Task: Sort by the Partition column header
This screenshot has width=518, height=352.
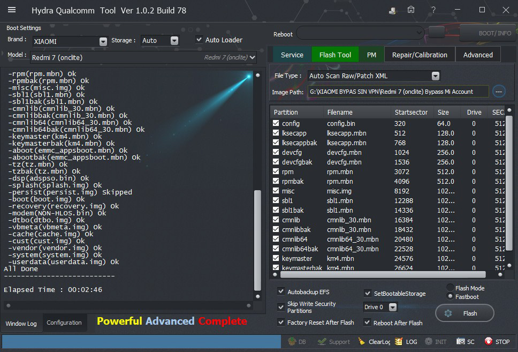Action: coord(297,112)
